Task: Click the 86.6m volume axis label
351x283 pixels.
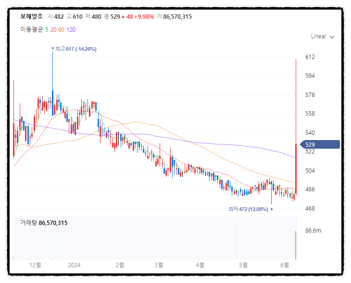Action: click(313, 231)
